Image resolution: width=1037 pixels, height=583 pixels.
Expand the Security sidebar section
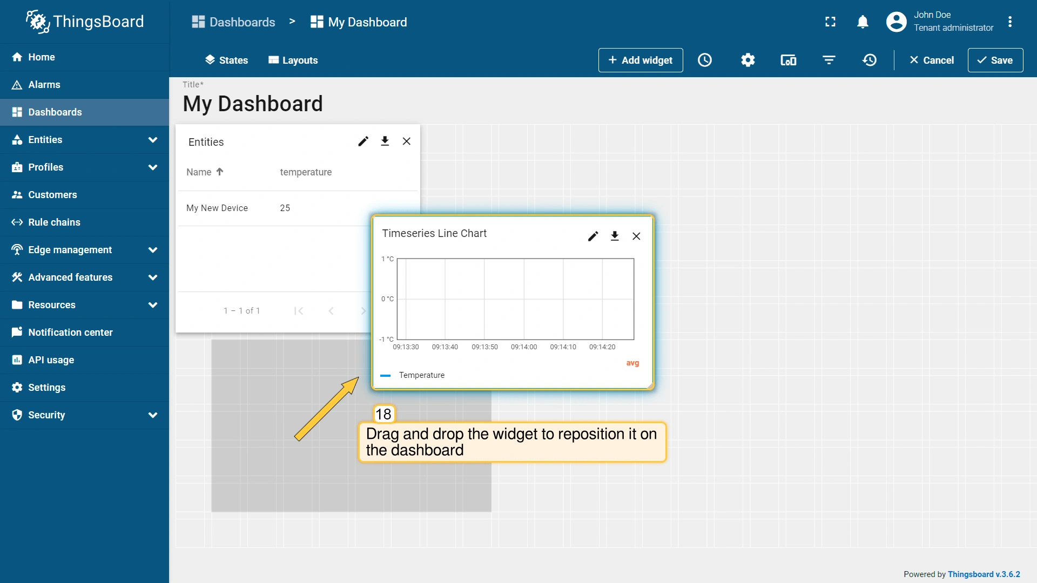coord(153,415)
